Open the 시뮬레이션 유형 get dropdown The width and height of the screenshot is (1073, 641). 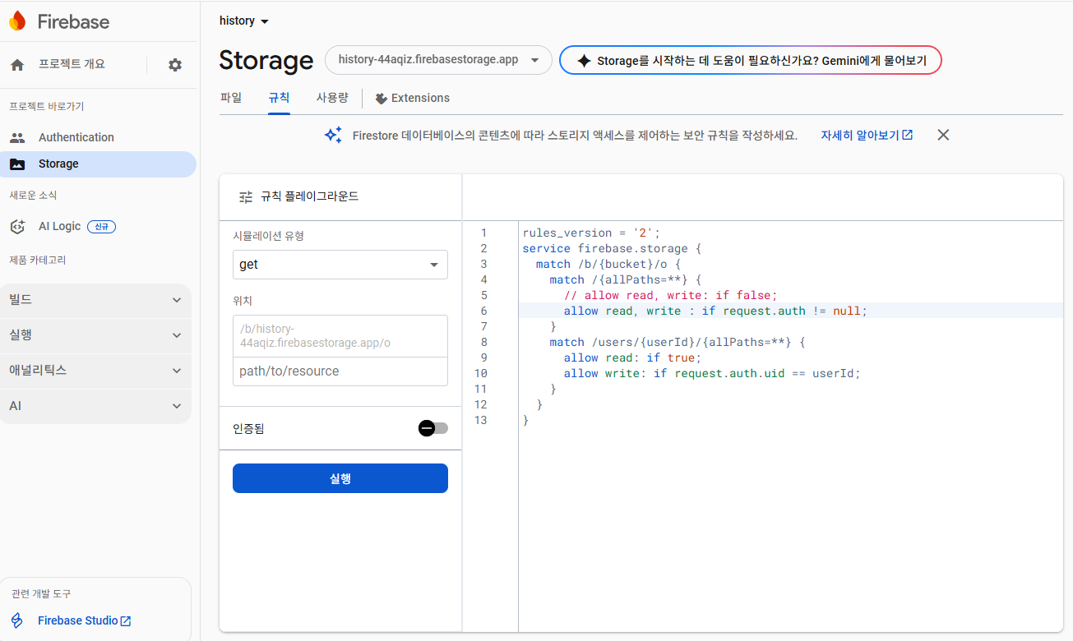tap(340, 265)
